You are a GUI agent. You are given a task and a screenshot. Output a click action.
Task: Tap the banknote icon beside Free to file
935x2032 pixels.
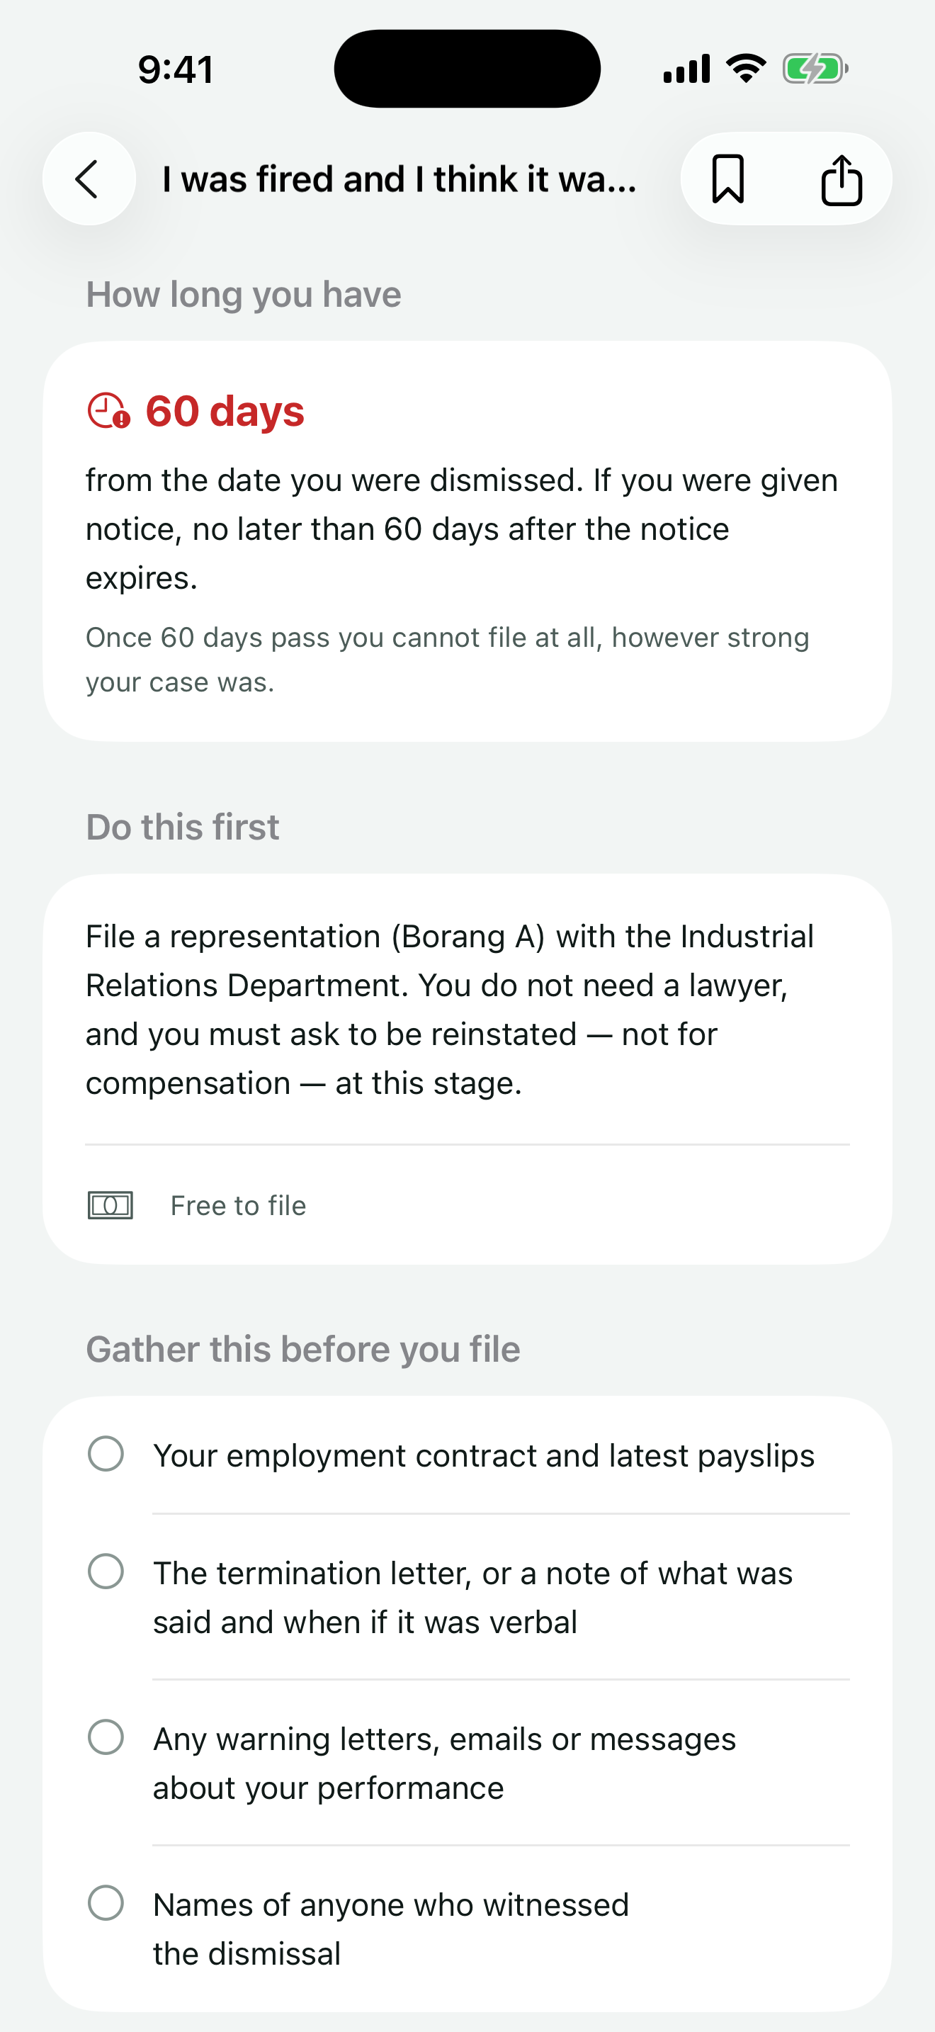click(x=110, y=1205)
